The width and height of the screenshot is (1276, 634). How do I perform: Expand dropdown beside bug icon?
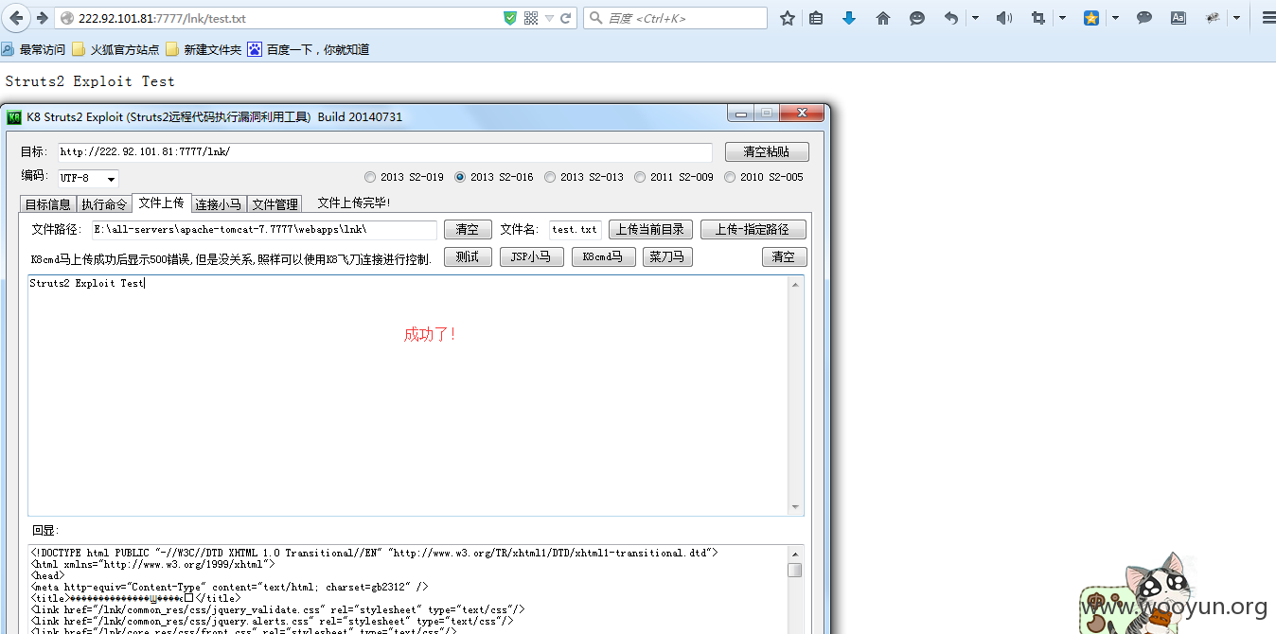point(1236,18)
